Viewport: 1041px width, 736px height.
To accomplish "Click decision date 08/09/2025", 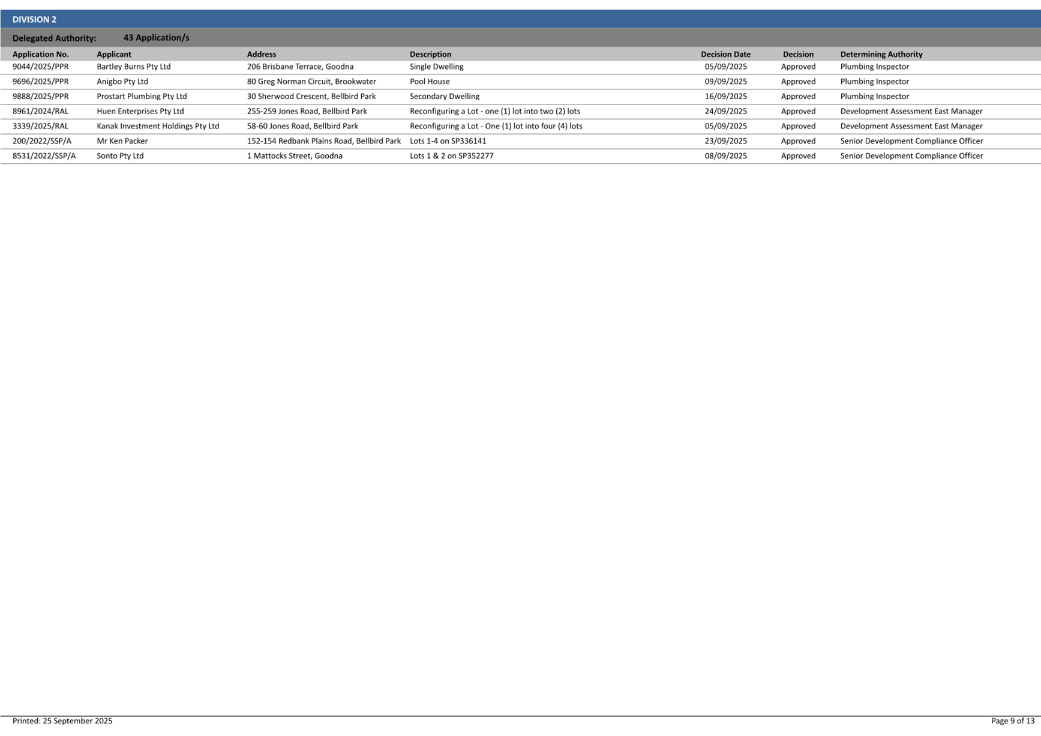I will click(725, 156).
